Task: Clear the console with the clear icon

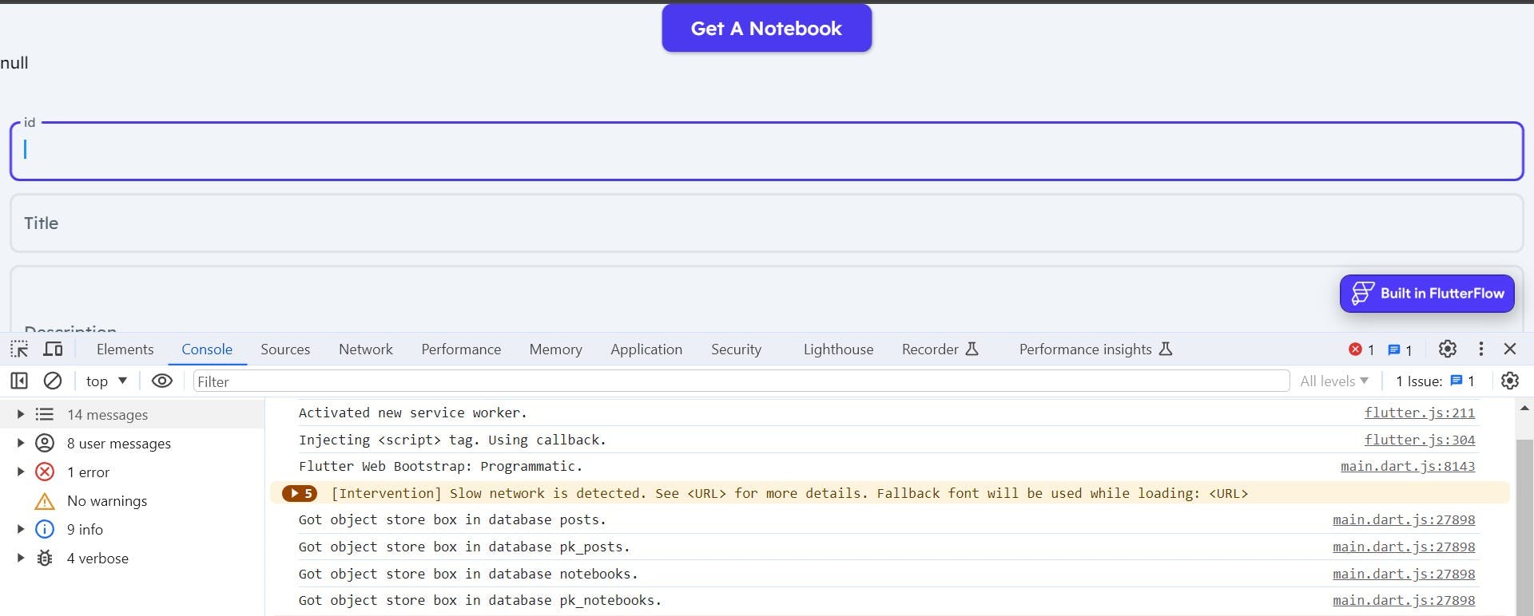Action: pos(53,381)
